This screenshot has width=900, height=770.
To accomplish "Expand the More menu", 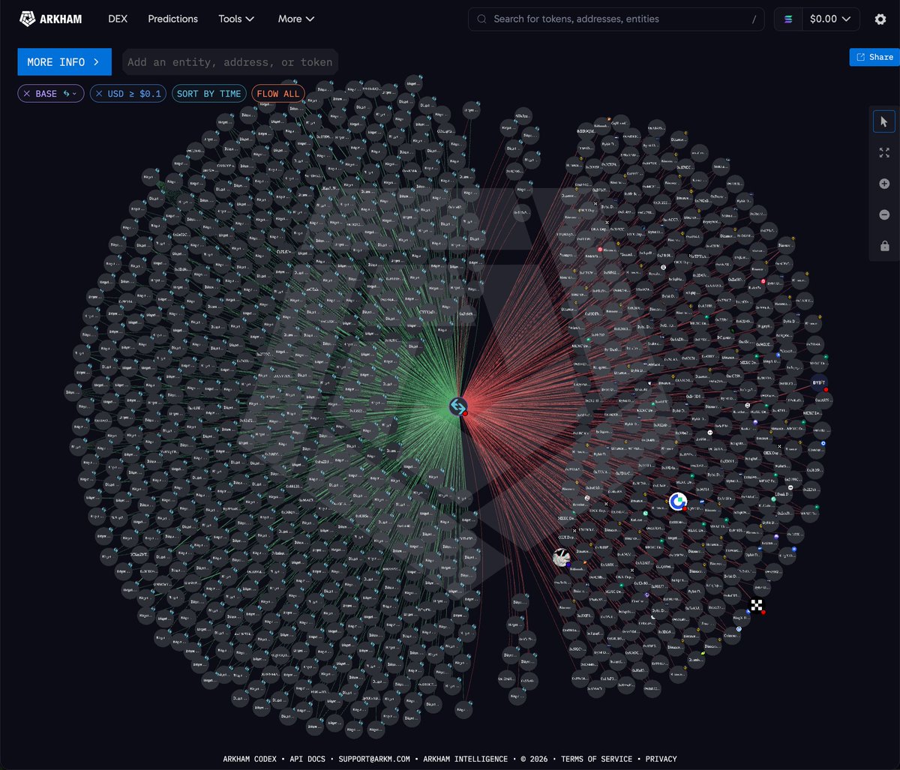I will point(296,19).
